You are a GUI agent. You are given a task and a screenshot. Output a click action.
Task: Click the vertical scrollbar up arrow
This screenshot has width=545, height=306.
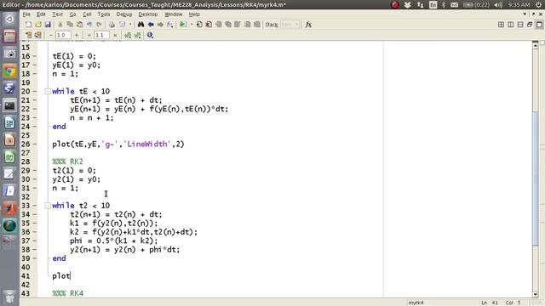point(536,45)
